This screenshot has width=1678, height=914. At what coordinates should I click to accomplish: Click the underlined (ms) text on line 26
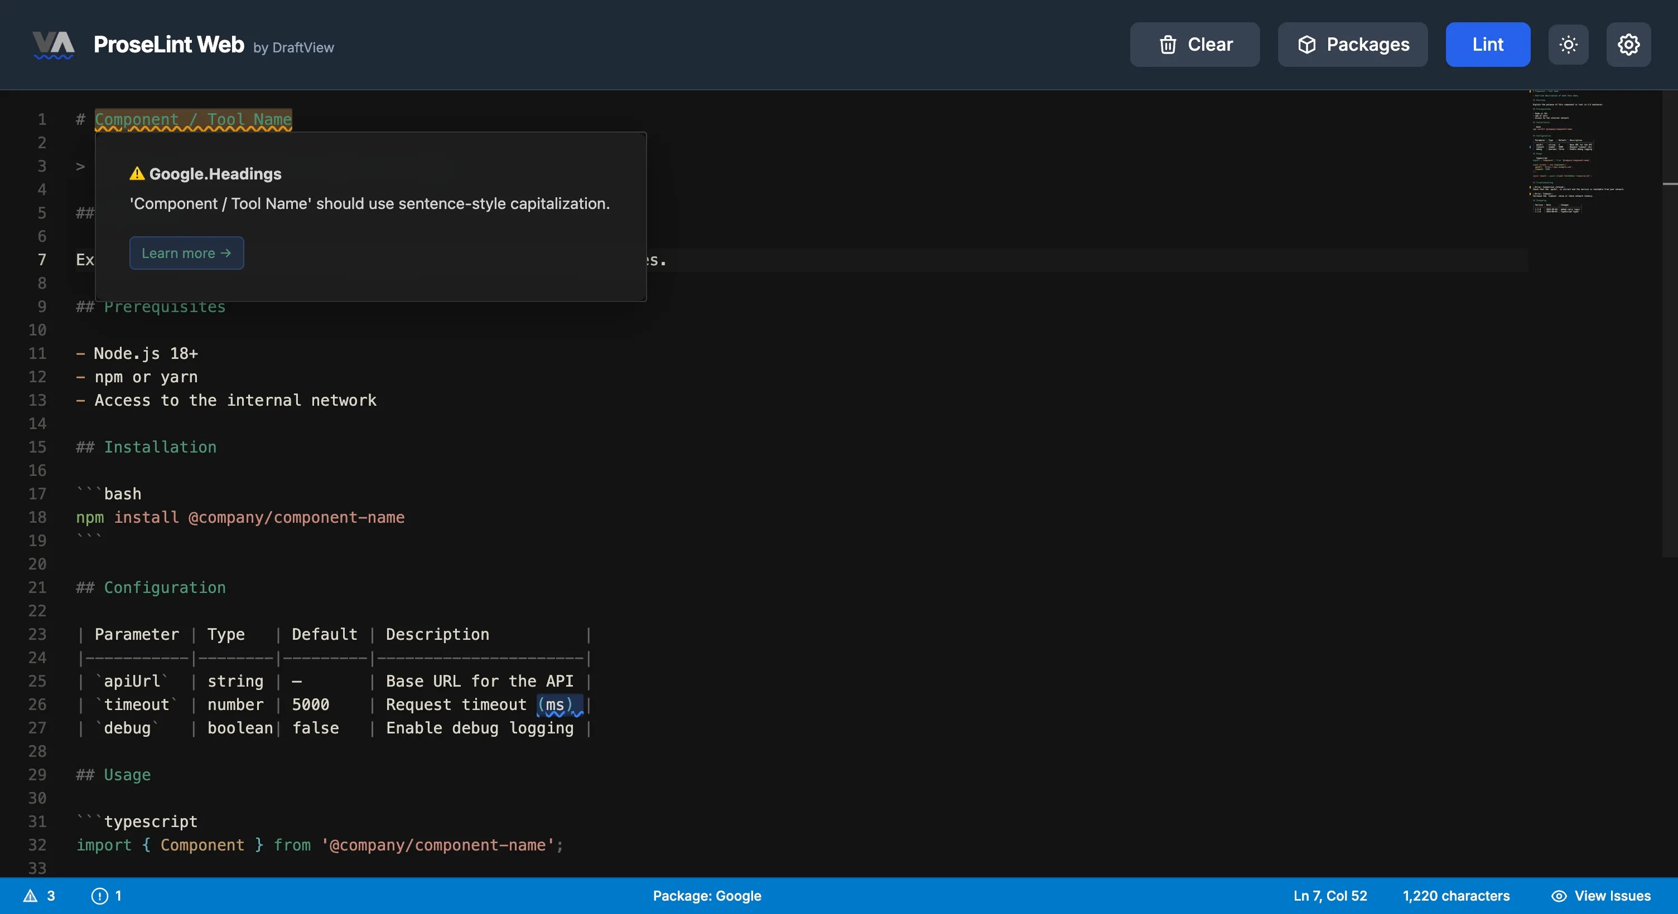(559, 705)
